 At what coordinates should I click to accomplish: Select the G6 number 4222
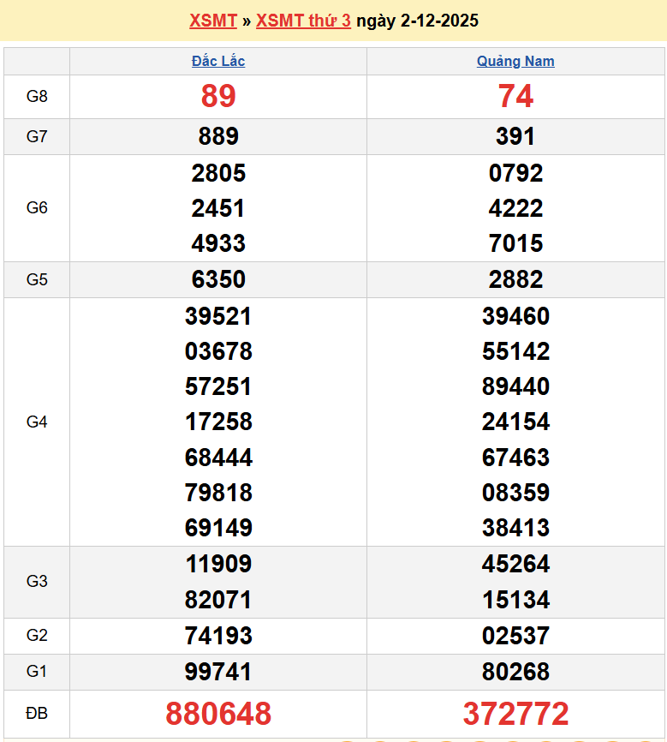(515, 208)
